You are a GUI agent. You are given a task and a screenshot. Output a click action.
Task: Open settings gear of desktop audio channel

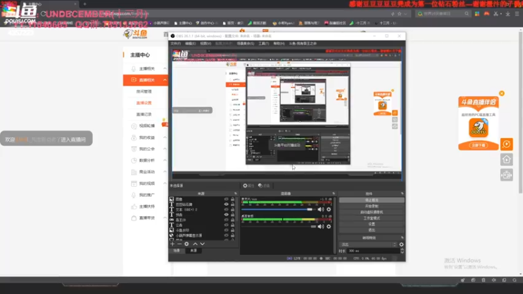329,226
